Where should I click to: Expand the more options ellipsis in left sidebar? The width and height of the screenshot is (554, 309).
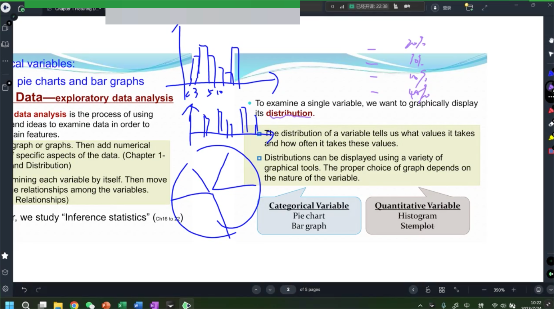pyautogui.click(x=5, y=61)
